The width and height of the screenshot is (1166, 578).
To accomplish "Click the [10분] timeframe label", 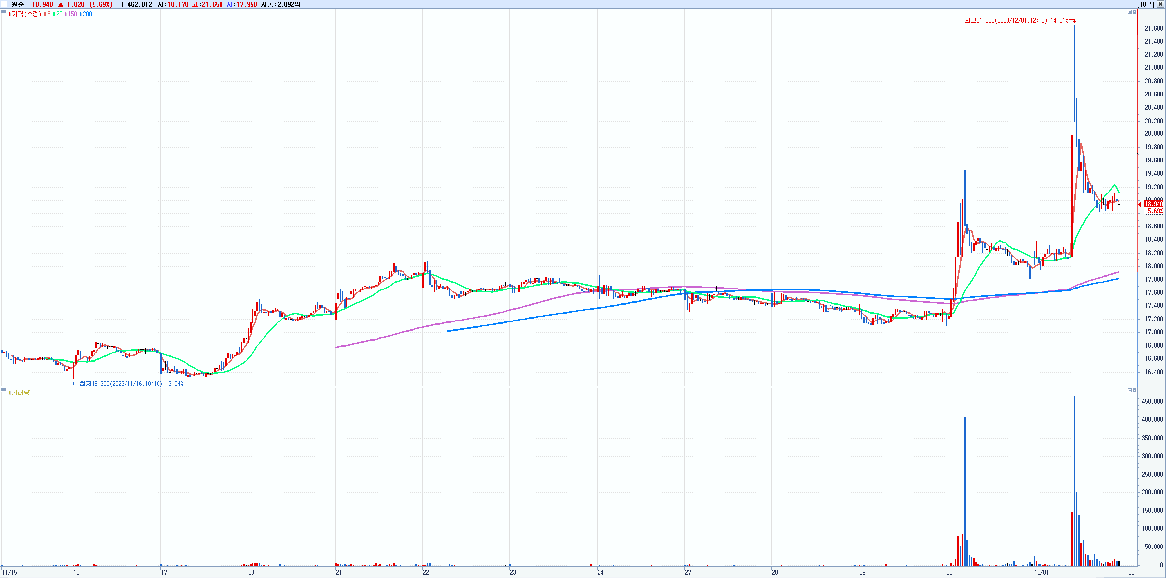I will 1146,4.
